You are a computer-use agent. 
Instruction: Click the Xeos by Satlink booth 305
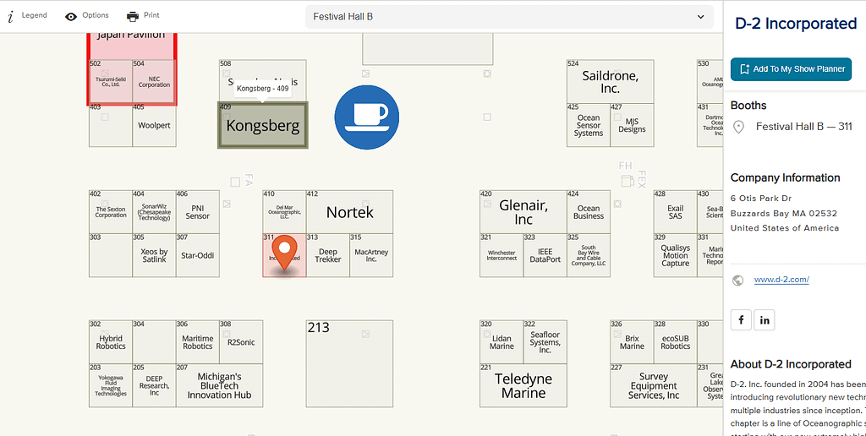coord(154,255)
